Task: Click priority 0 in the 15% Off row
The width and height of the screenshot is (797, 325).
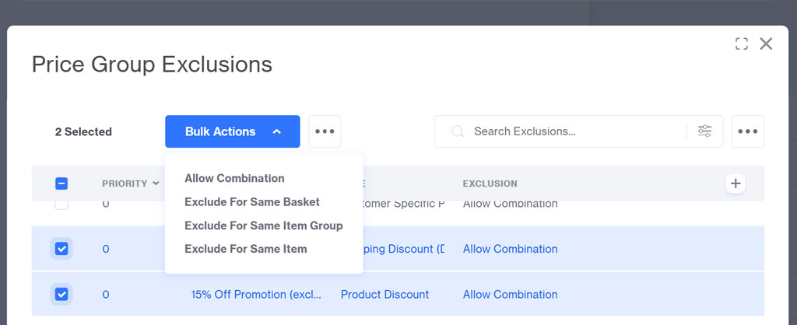Action: tap(106, 295)
